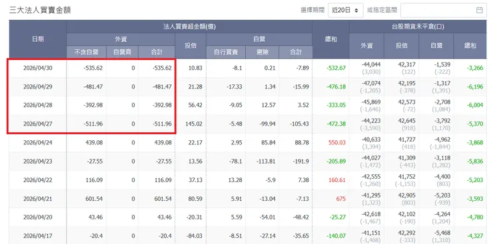
Task: Click total value 160.61
Action: point(336,180)
